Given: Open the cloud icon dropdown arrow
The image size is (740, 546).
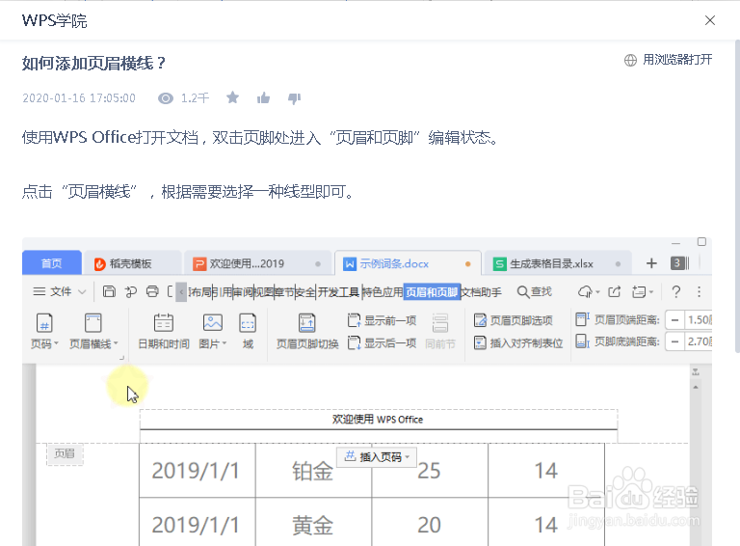Looking at the screenshot, I should 597,292.
